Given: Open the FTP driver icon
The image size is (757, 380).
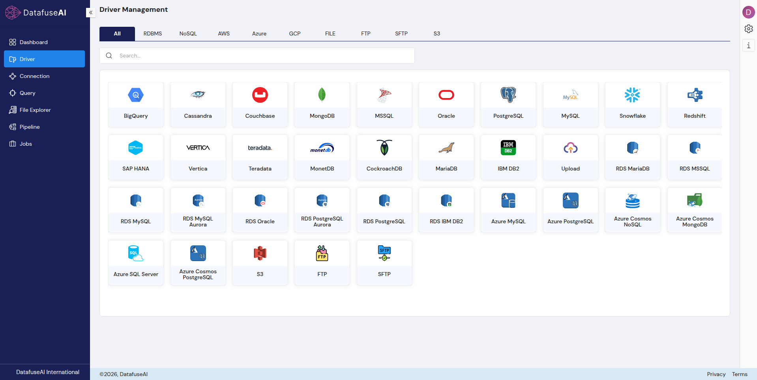Looking at the screenshot, I should (x=322, y=253).
